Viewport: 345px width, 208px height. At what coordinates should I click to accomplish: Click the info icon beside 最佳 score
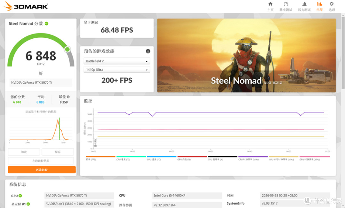pos(68,97)
